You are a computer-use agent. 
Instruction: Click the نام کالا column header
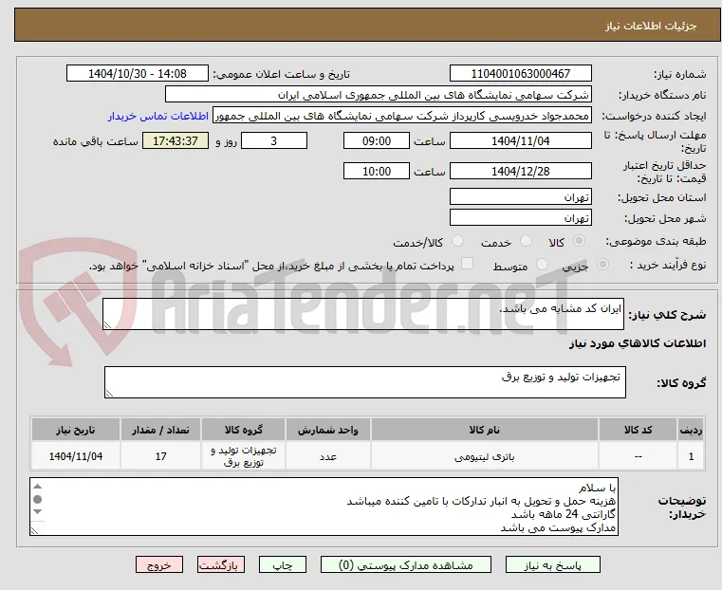pos(485,430)
